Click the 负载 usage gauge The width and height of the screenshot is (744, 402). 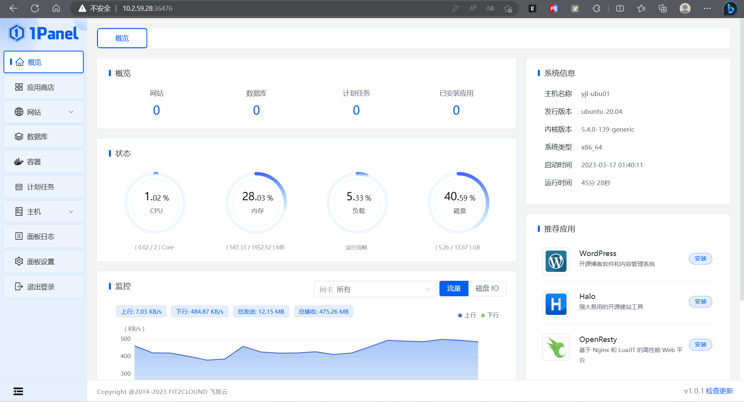point(358,203)
